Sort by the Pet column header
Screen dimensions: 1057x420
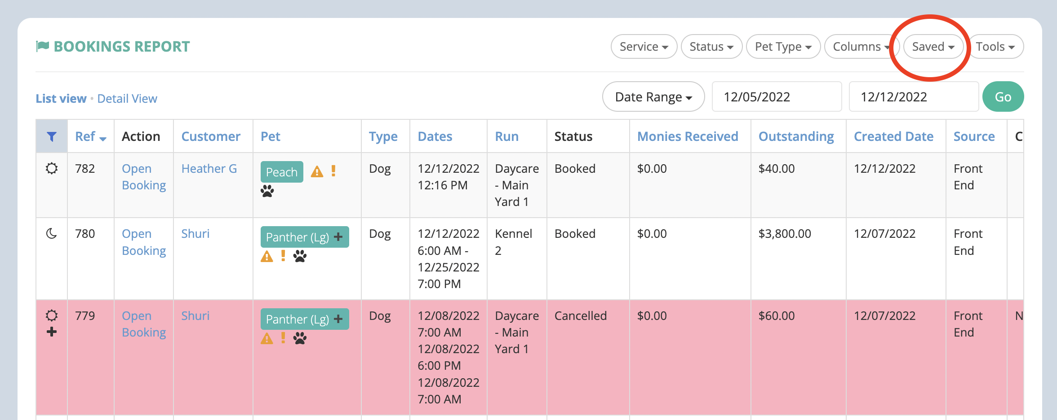tap(271, 136)
